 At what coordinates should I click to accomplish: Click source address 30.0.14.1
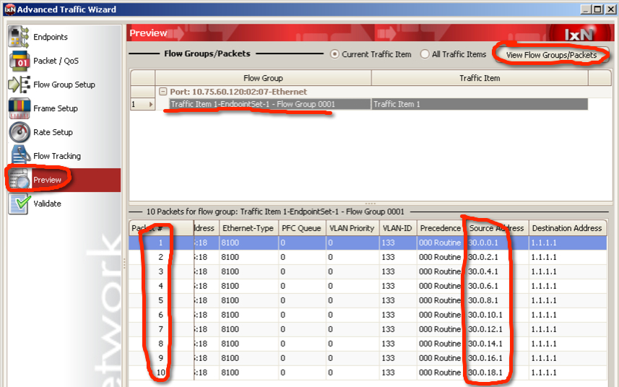point(485,344)
